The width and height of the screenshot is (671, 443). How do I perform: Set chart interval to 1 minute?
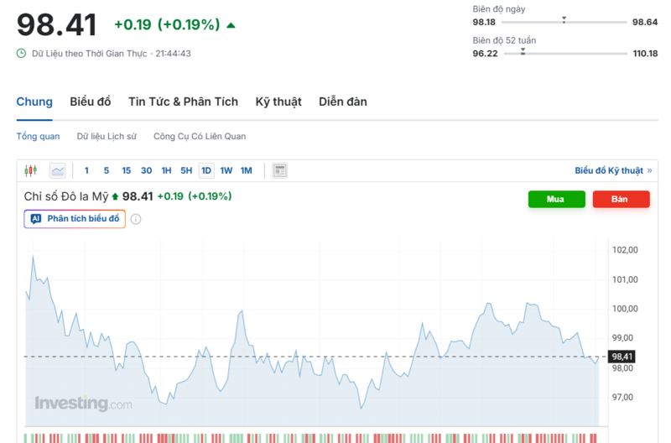click(86, 170)
